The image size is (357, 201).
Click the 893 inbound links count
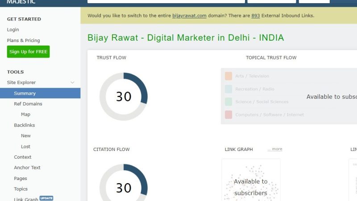pyautogui.click(x=255, y=16)
